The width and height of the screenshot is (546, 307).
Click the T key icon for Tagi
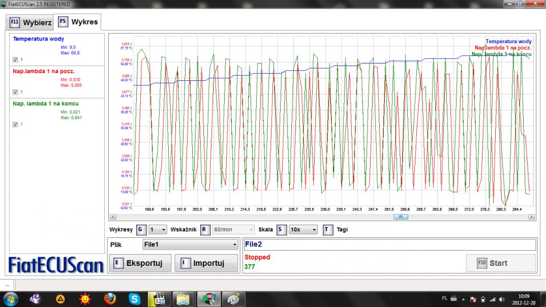point(328,230)
